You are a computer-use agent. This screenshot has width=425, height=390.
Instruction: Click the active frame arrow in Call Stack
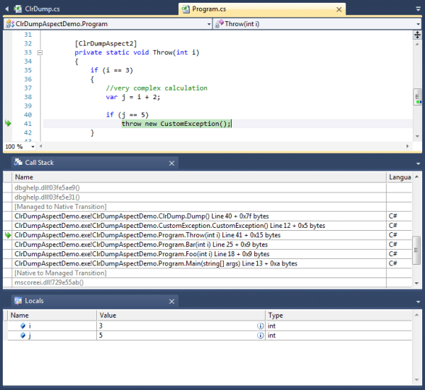[x=8, y=235]
